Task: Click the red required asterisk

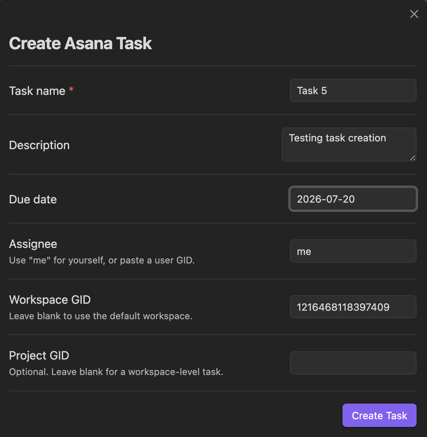Action: 71,89
